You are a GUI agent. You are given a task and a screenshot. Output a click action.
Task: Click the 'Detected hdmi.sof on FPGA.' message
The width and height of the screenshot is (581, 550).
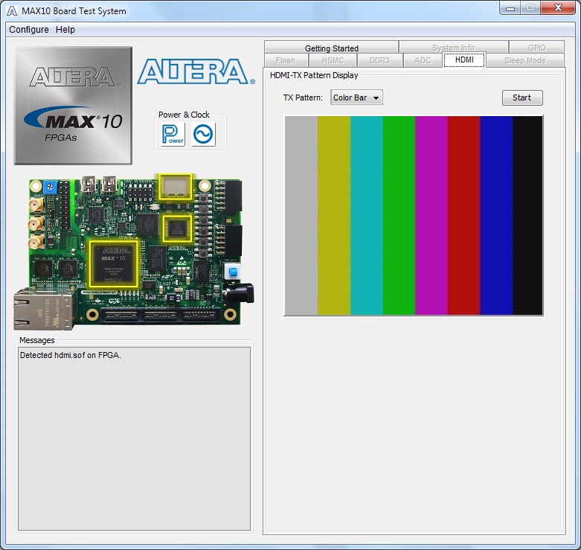[x=71, y=355]
